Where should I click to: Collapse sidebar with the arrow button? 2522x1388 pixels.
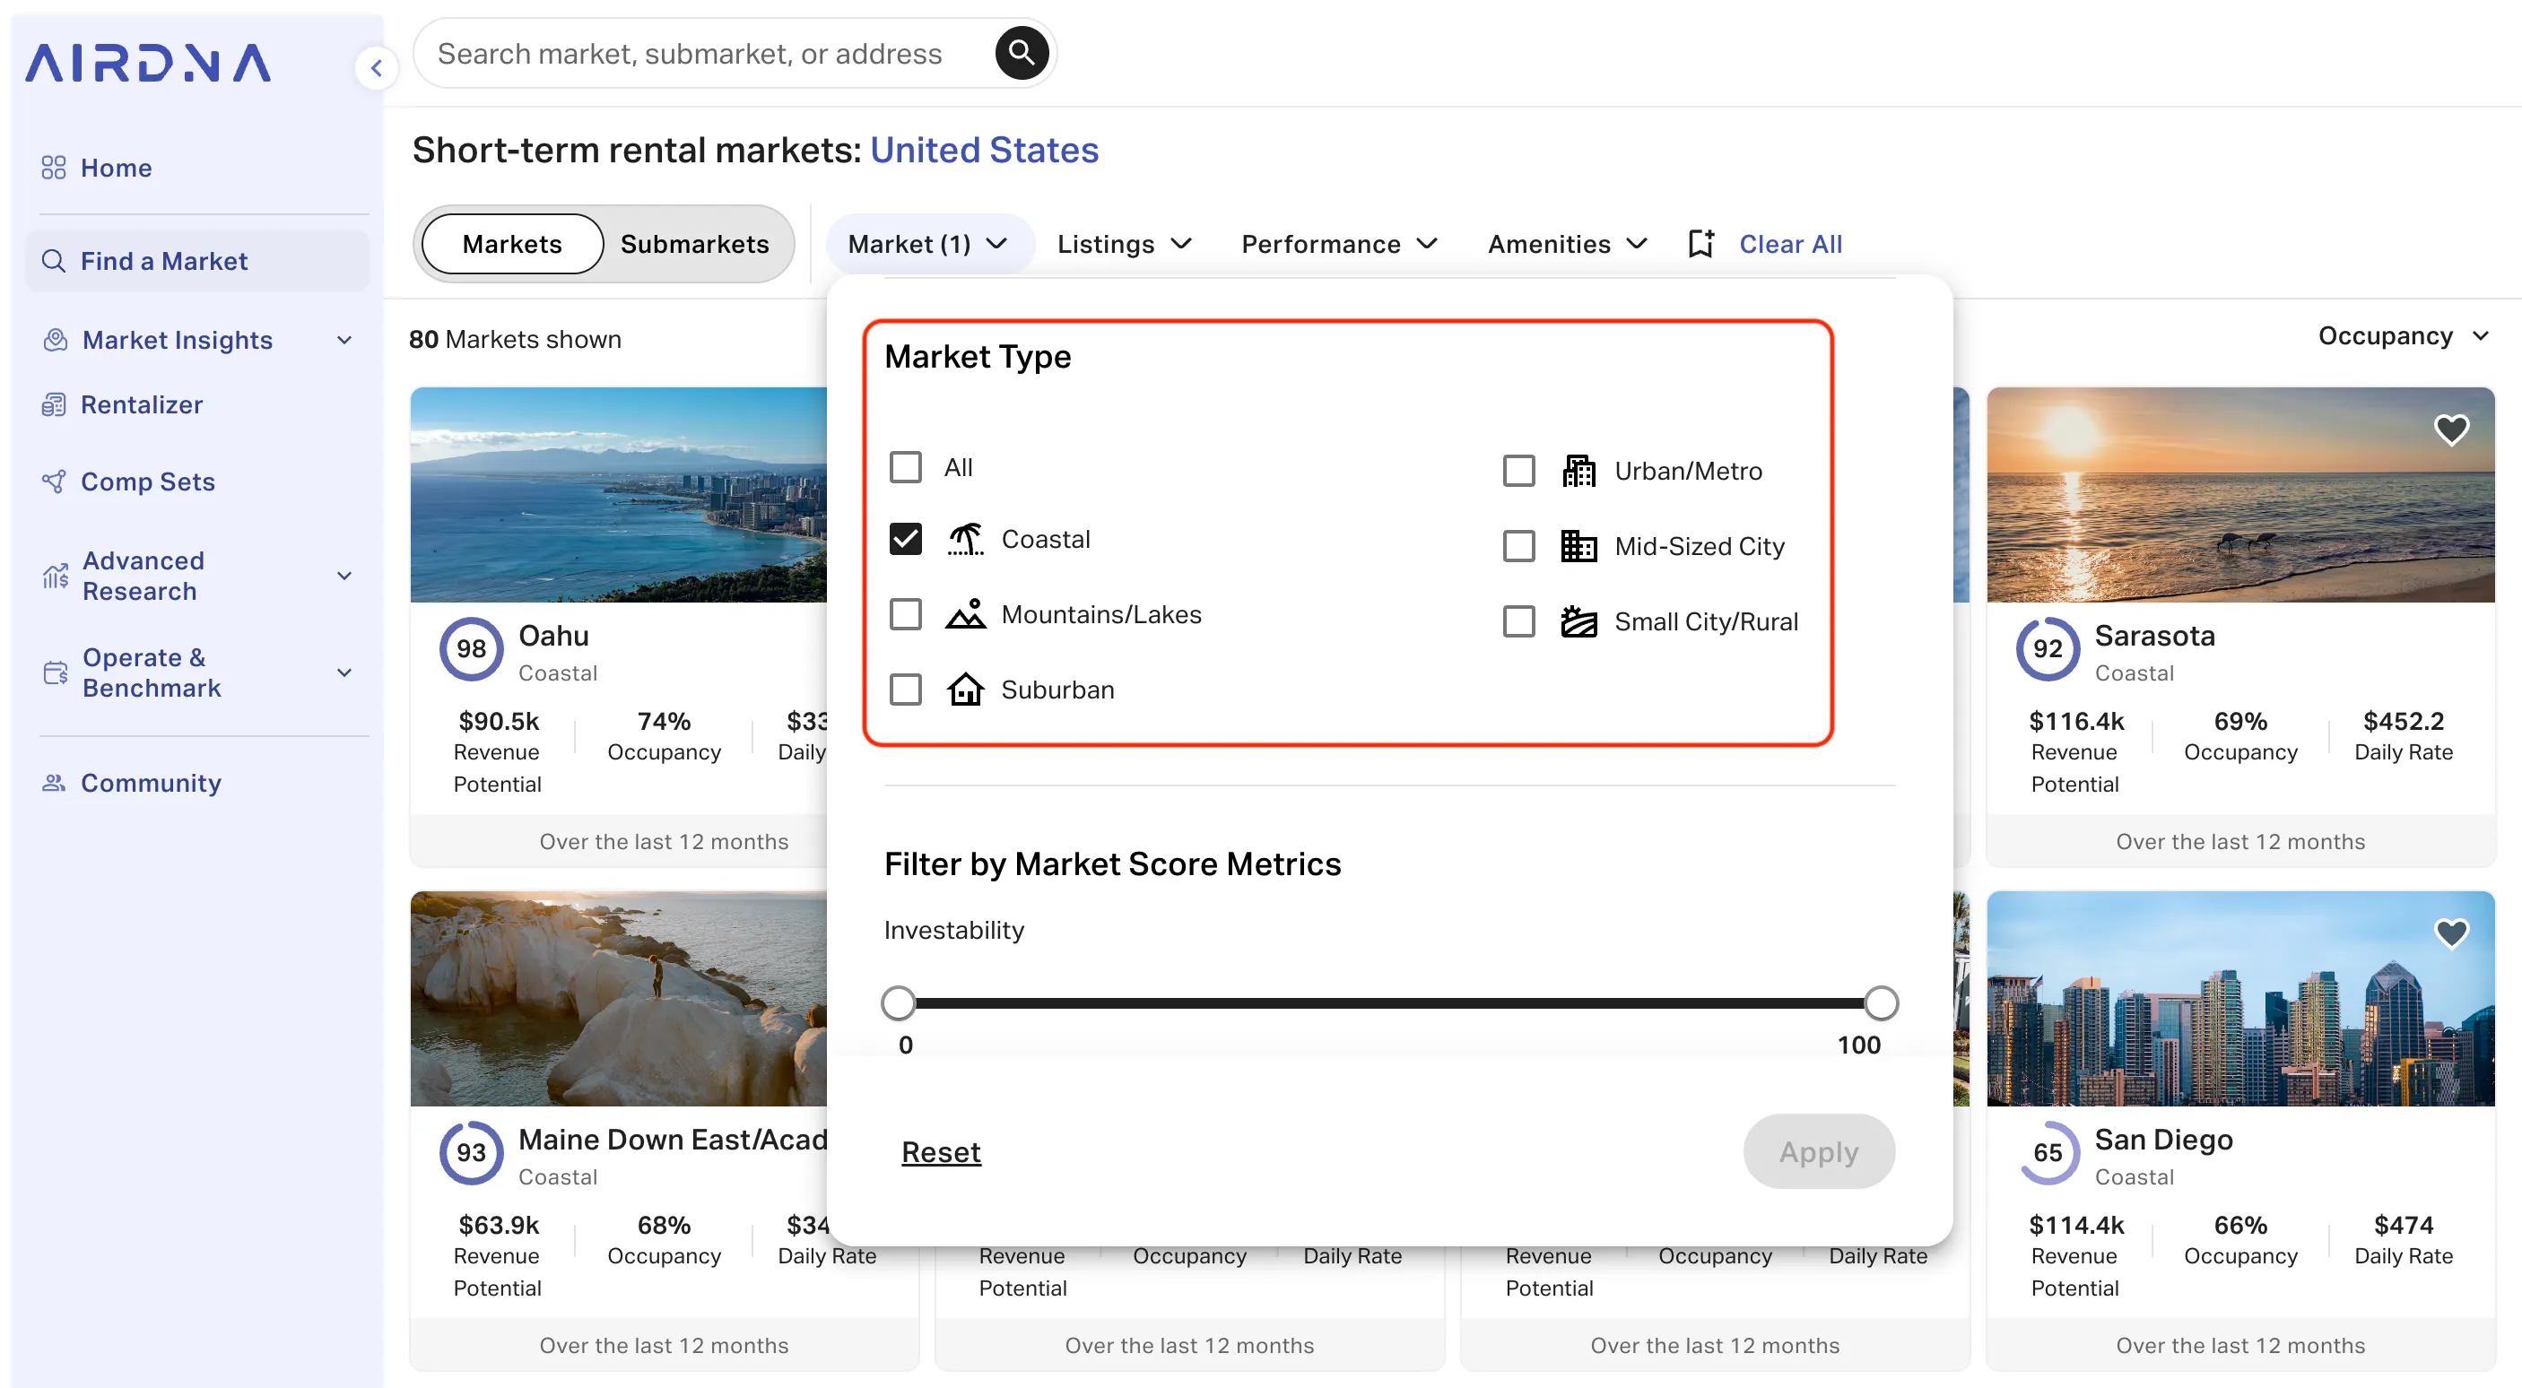pyautogui.click(x=376, y=67)
